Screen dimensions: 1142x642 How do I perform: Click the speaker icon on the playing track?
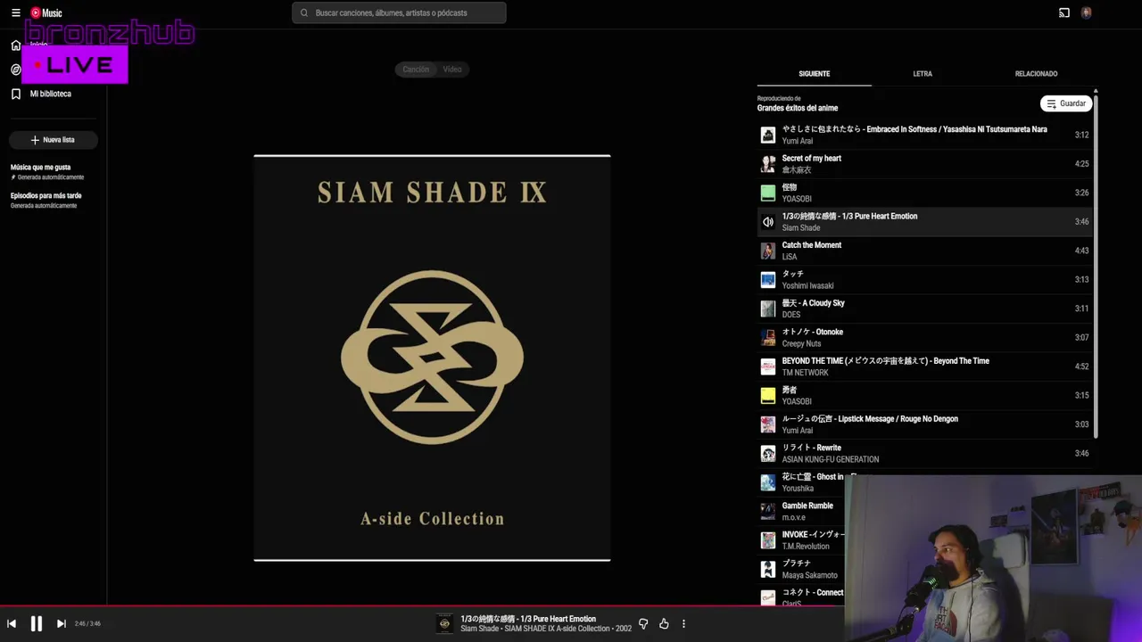768,222
